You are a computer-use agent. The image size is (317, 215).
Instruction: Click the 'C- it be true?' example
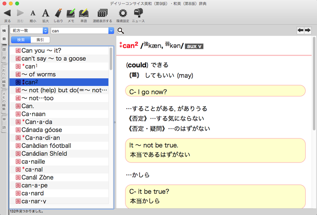tap(215, 196)
